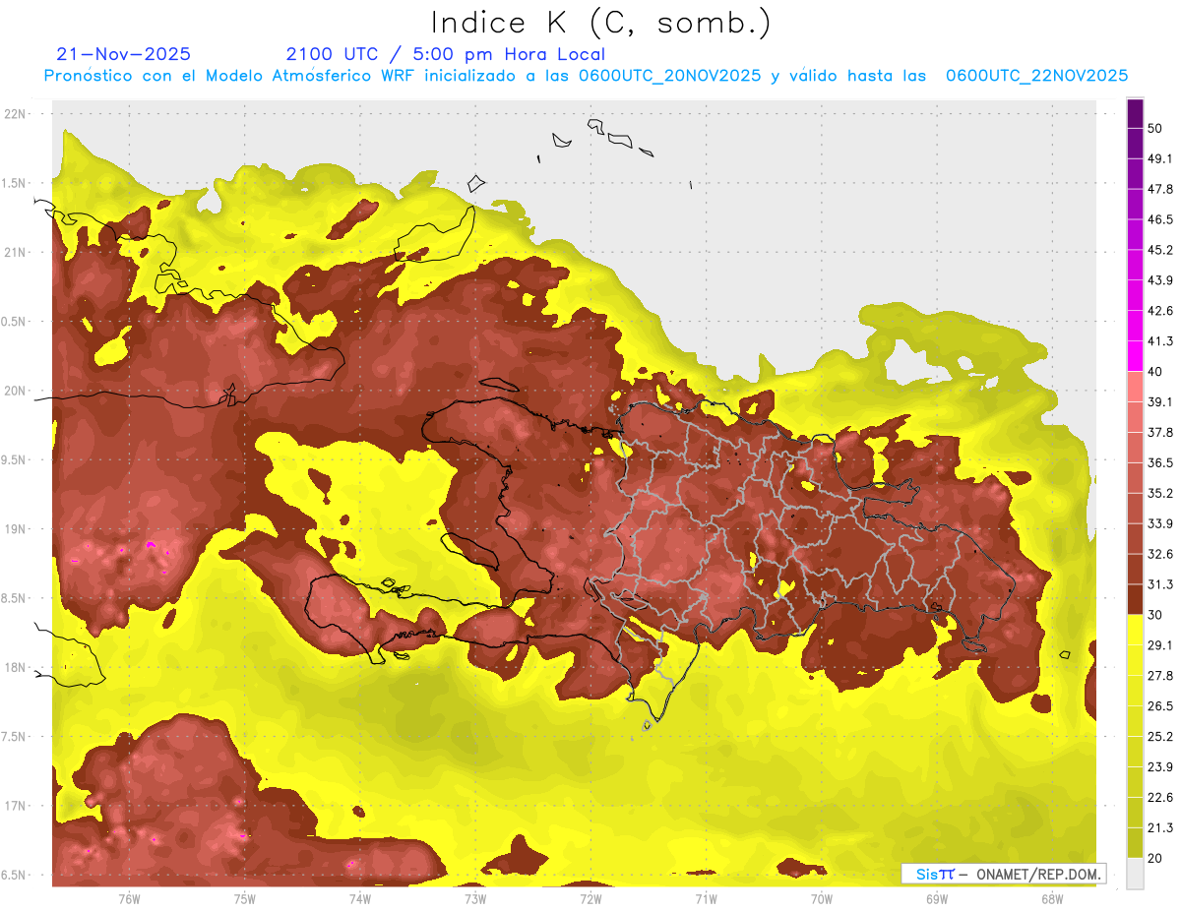This screenshot has width=1181, height=912.
Task: Click the '45.2' colorbar value
Action: pyautogui.click(x=1160, y=250)
